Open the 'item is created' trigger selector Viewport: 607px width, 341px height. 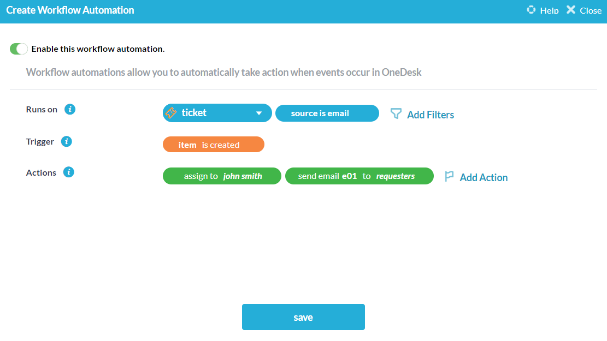click(x=213, y=144)
